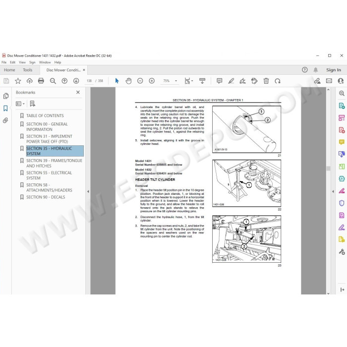Viewport: 347px width, 347px height.
Task: Open the Attachments paperclip panel
Action: tap(6, 120)
